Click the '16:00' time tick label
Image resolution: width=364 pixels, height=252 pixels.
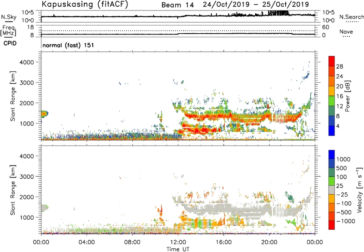point(223,242)
